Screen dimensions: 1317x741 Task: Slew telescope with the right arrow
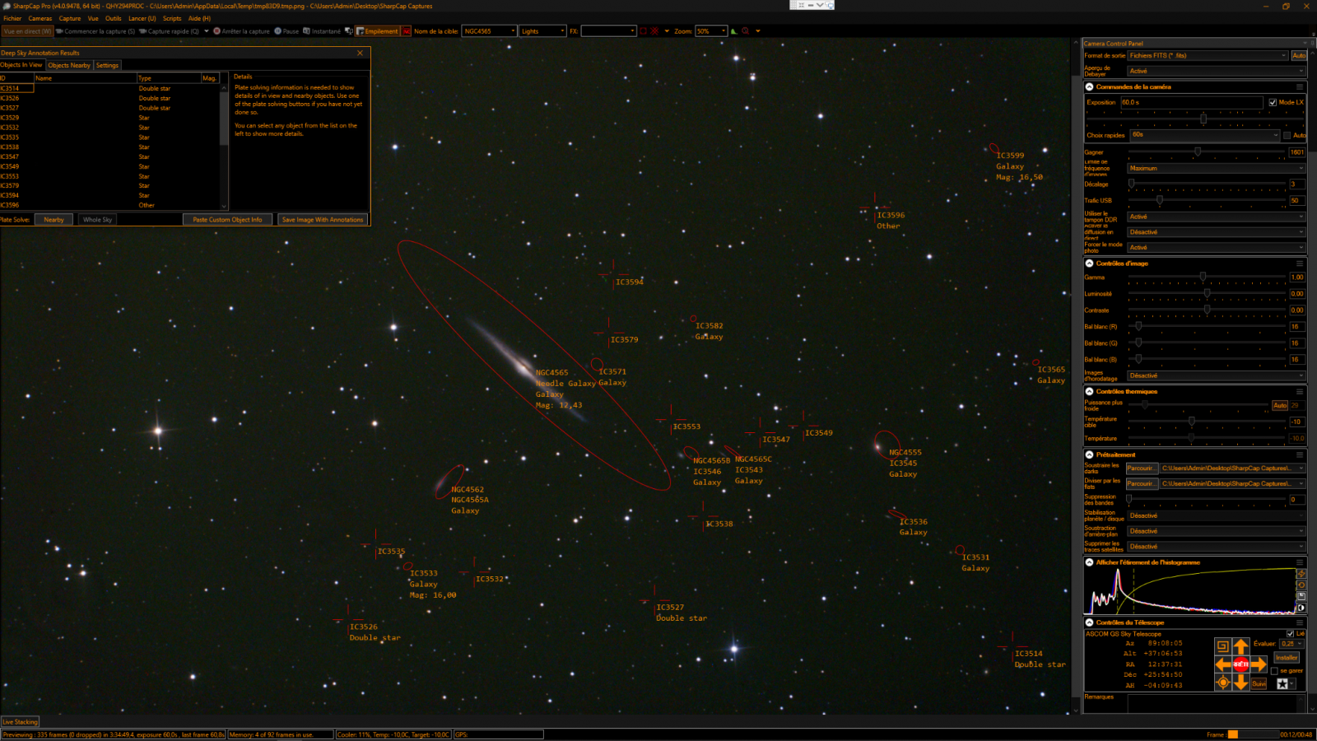click(x=1259, y=664)
